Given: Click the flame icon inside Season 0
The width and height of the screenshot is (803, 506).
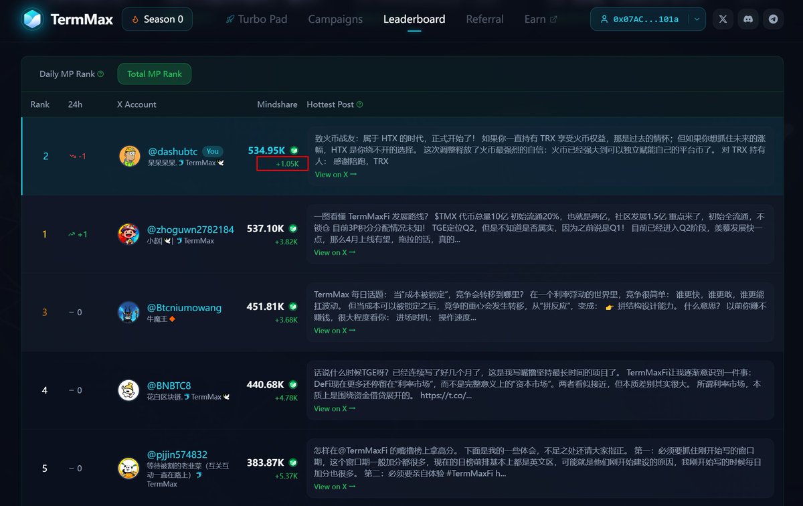Looking at the screenshot, I should coord(135,19).
